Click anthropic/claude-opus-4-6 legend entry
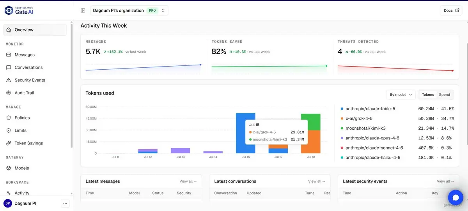Viewport: 468px width, 211px height. tap(397, 138)
